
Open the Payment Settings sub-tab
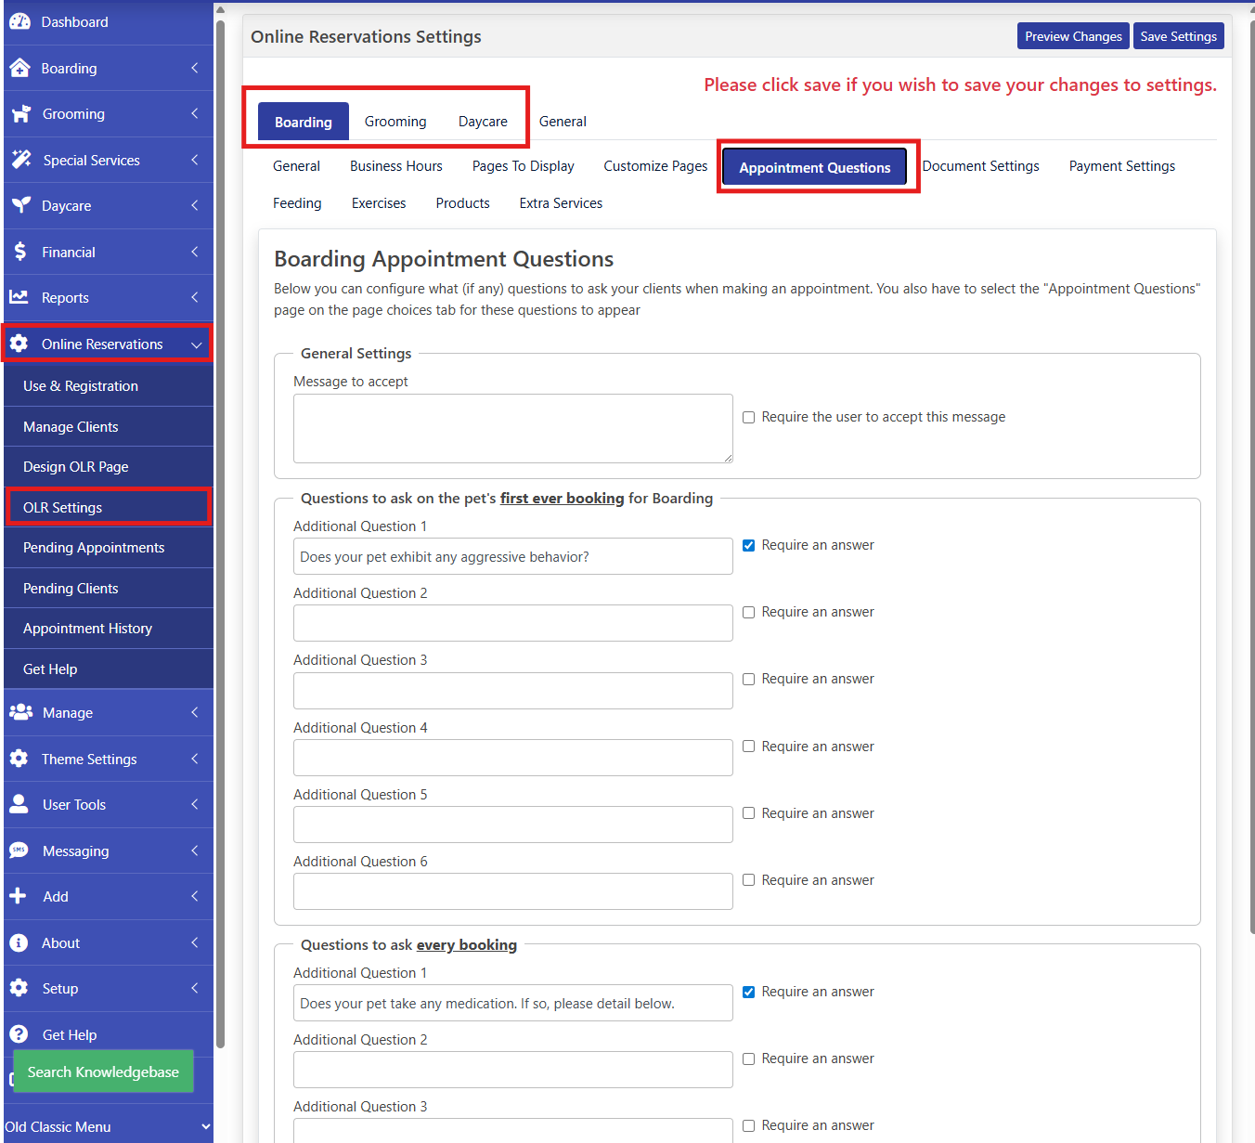coord(1122,166)
